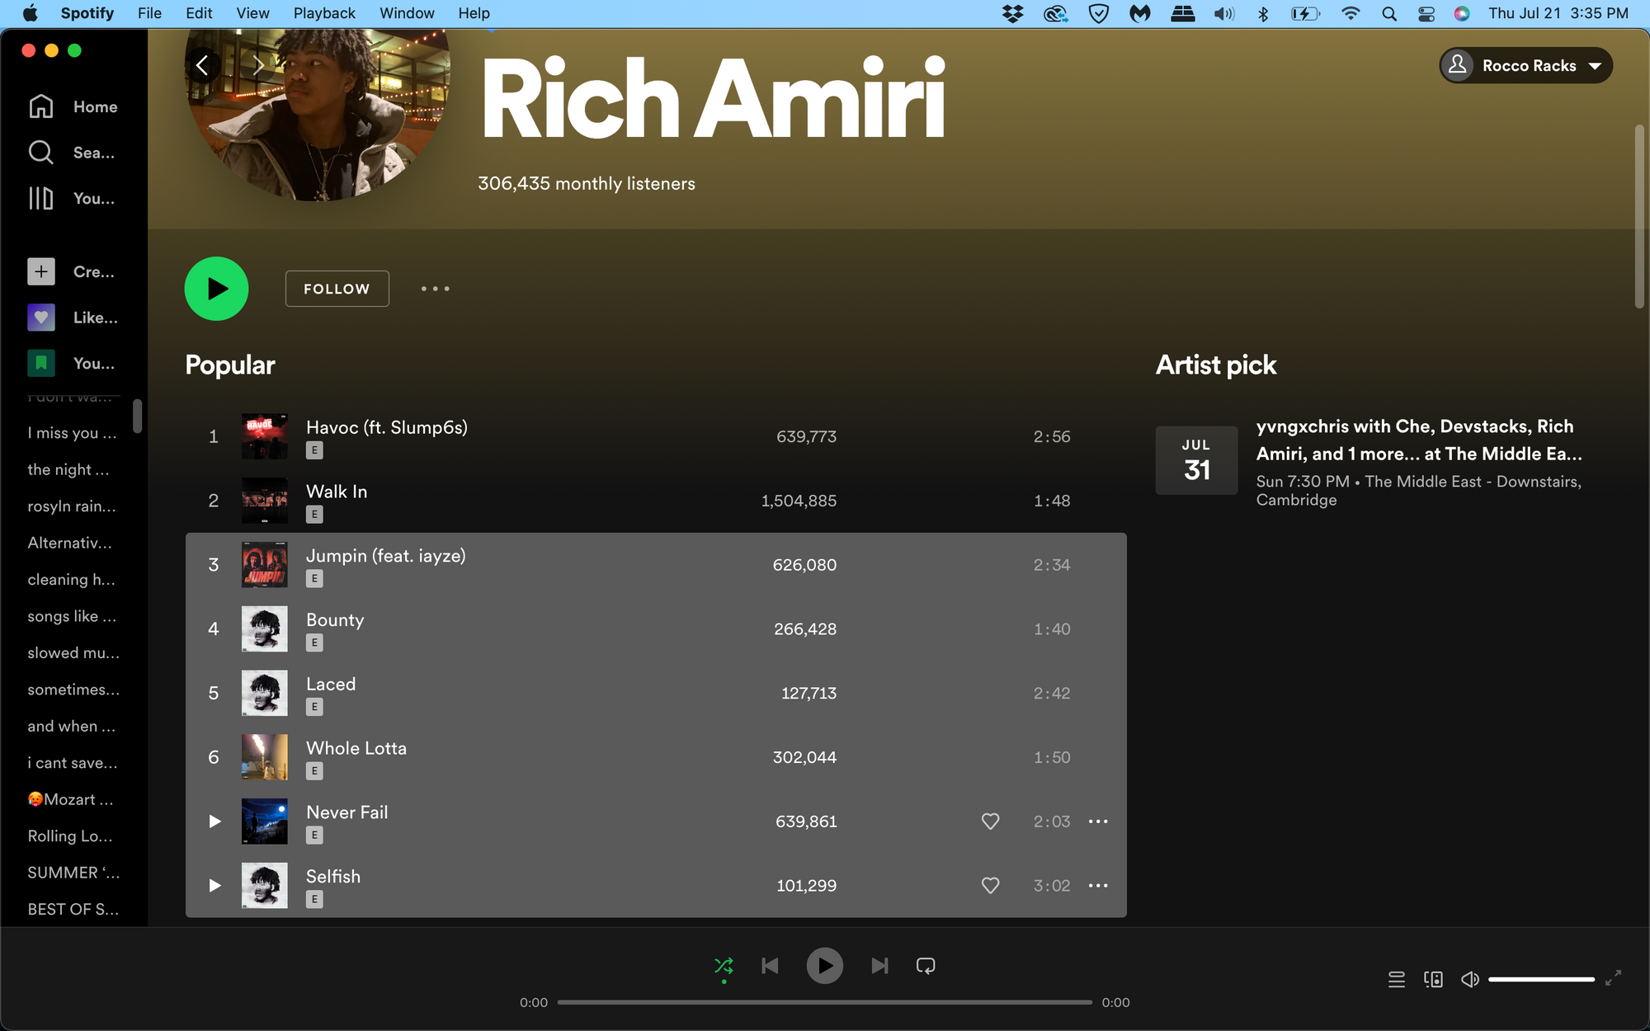The width and height of the screenshot is (1650, 1031).
Task: Play the Never Fail track
Action: (214, 822)
